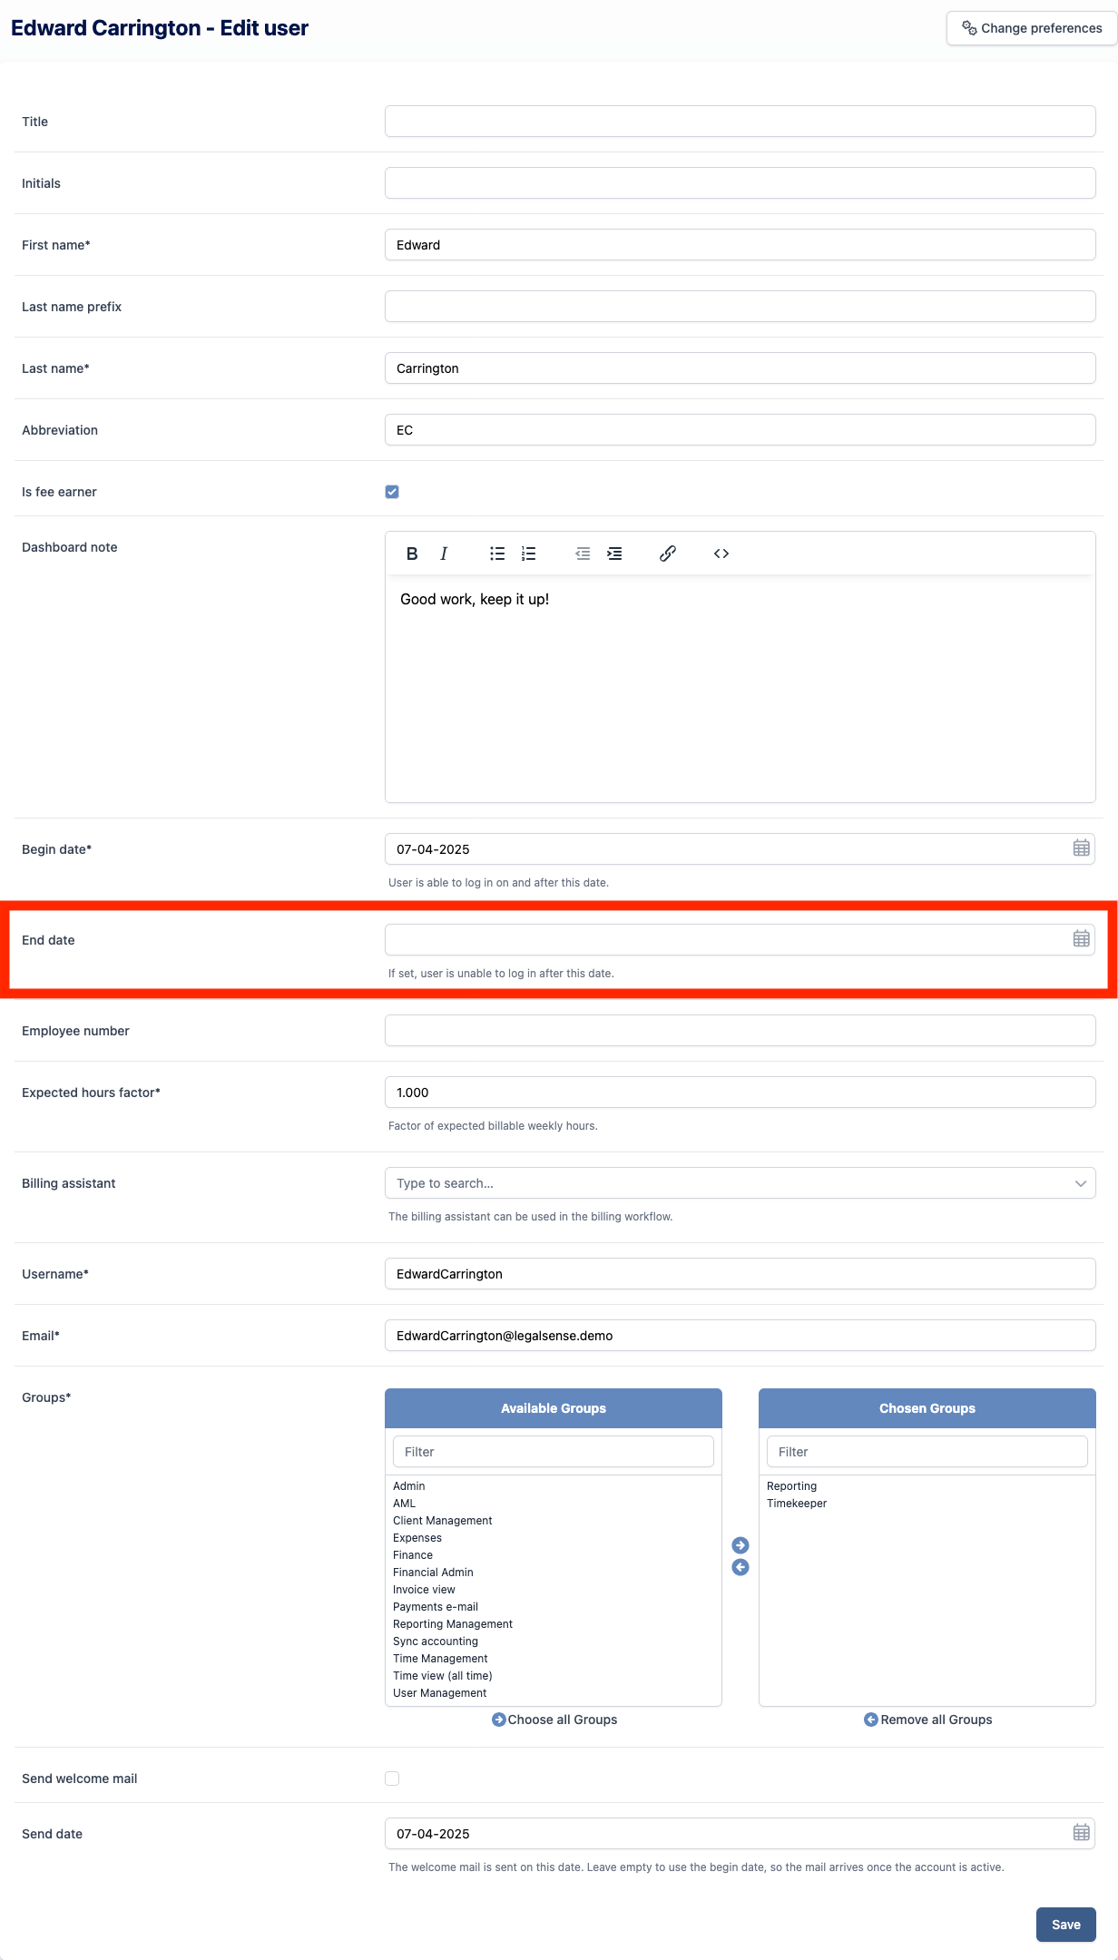Remove all Groups link
Image resolution: width=1118 pixels, height=1960 pixels.
[x=928, y=1720]
